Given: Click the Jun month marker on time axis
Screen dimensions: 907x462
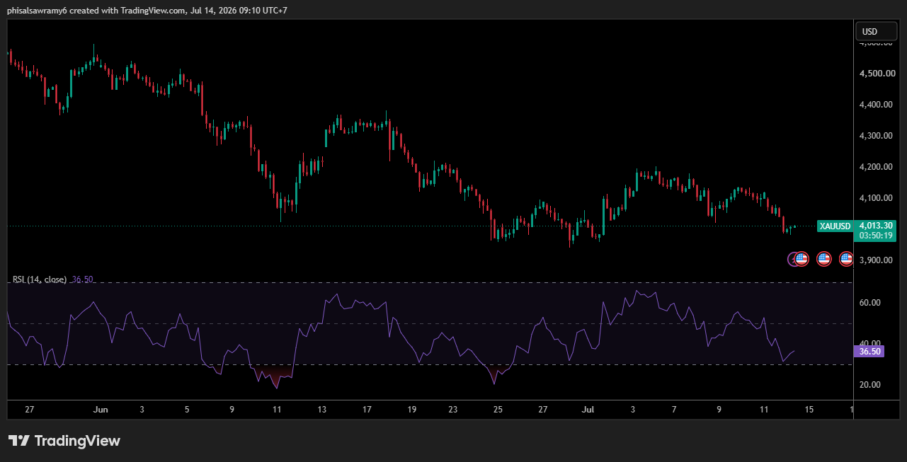Looking at the screenshot, I should (100, 410).
